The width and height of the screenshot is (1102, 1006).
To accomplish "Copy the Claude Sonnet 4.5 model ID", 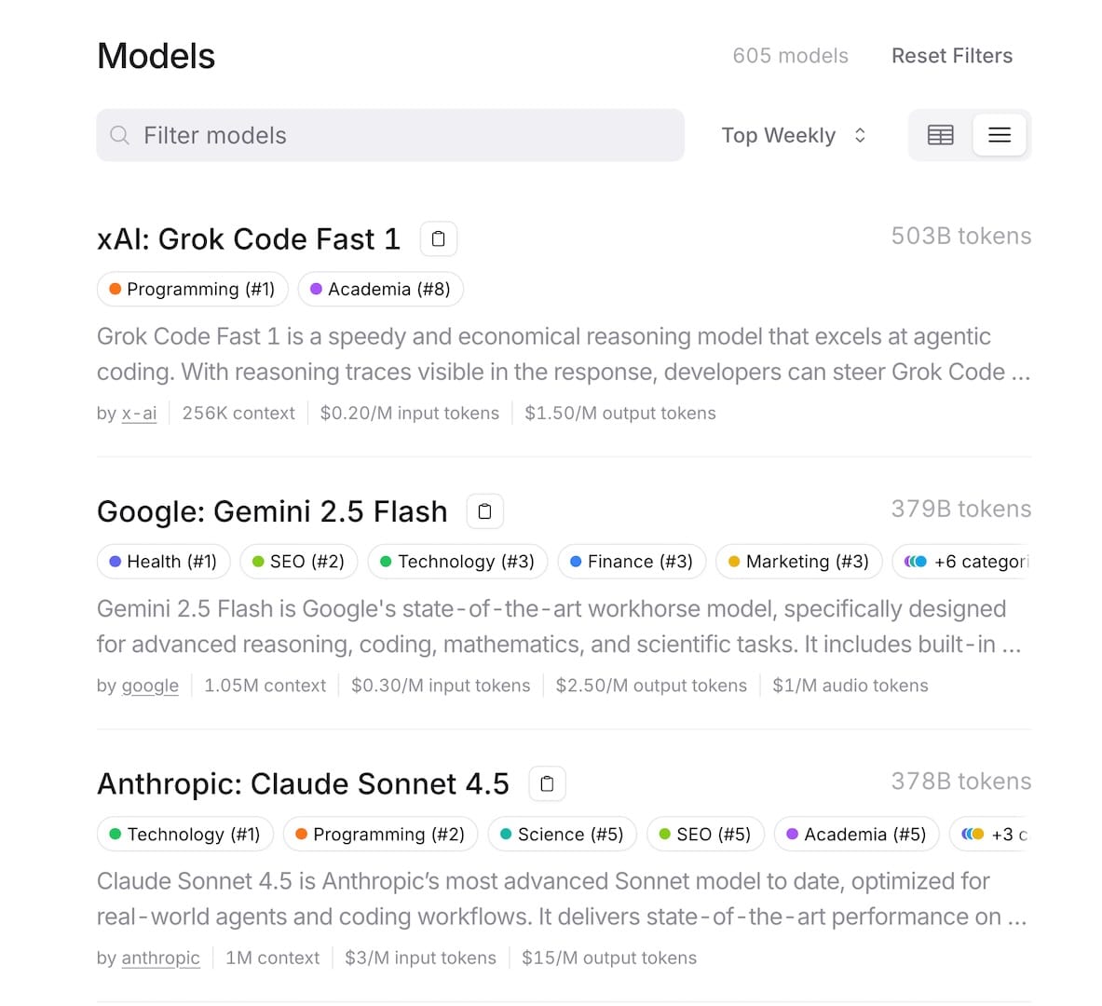I will (x=547, y=784).
